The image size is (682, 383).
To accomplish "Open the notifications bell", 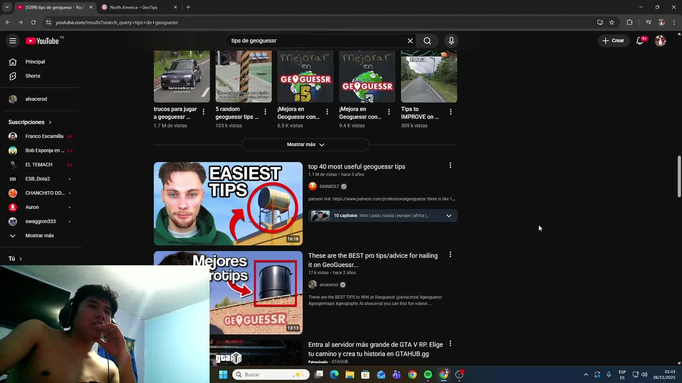I will point(640,41).
